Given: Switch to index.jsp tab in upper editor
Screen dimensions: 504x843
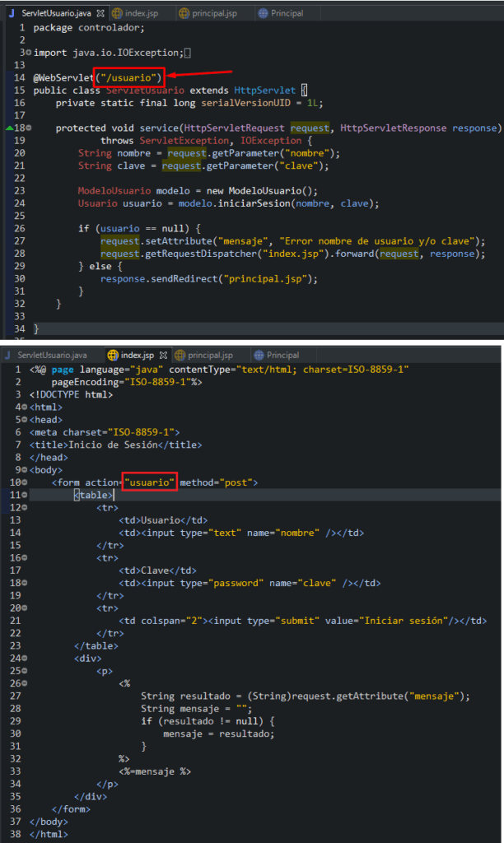Looking at the screenshot, I should click(141, 13).
